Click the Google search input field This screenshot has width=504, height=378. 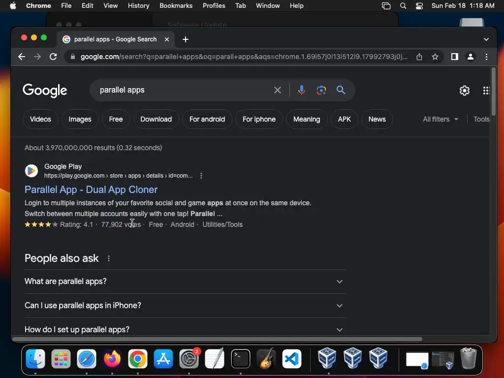point(183,91)
